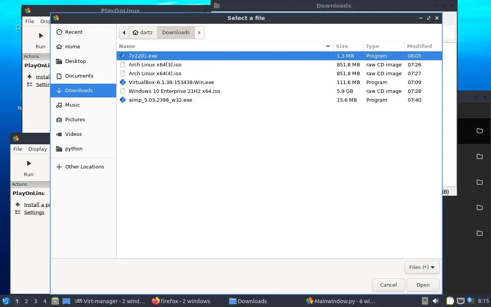Sort files by the Size column

349,46
